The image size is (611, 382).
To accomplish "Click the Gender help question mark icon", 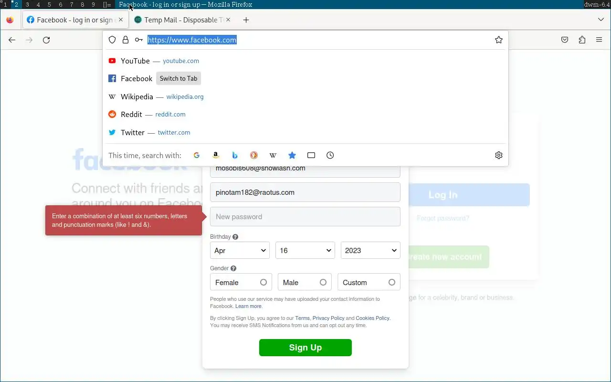I will click(233, 268).
